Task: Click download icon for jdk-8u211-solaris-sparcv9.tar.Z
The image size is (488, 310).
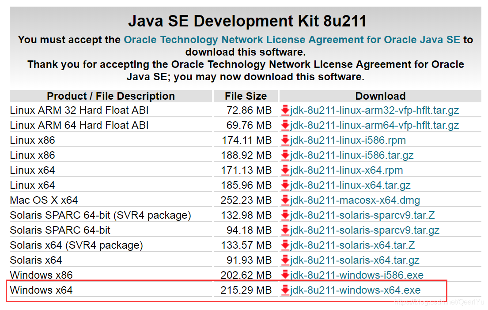Action: coord(285,215)
